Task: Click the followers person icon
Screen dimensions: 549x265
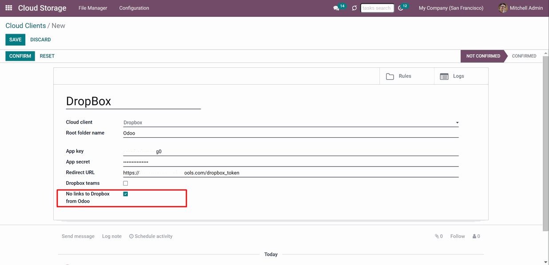Action: click(474, 237)
